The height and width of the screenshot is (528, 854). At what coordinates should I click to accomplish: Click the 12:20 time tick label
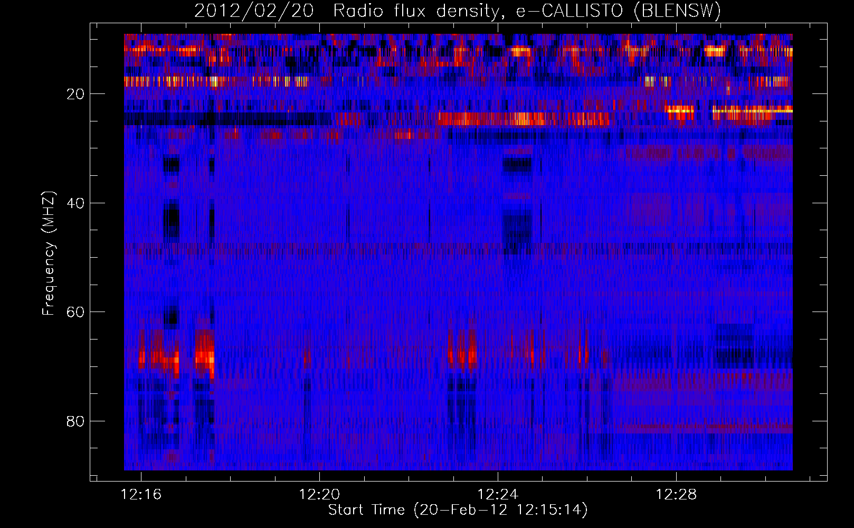319,495
